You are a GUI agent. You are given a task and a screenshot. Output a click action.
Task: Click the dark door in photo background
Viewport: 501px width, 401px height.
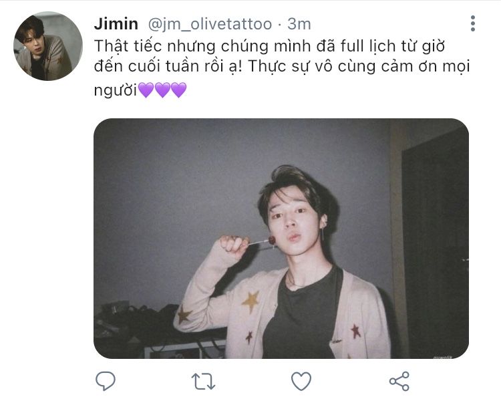[435, 245]
